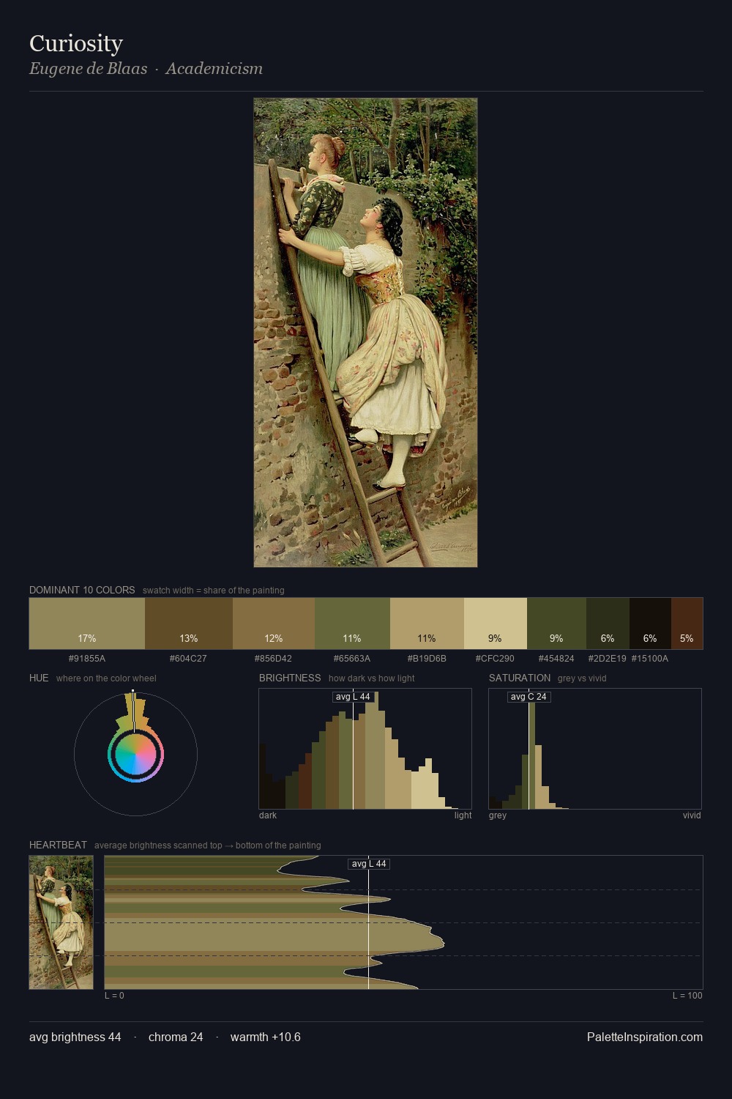Click the hex code #454824 label

tap(556, 659)
